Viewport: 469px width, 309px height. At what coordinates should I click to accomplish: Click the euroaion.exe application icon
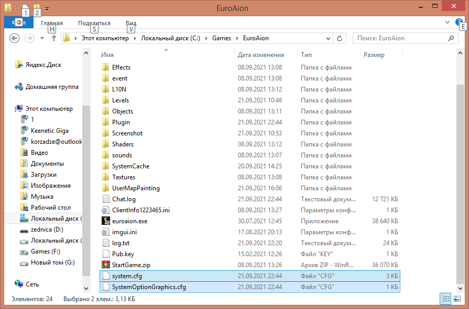[x=105, y=221]
